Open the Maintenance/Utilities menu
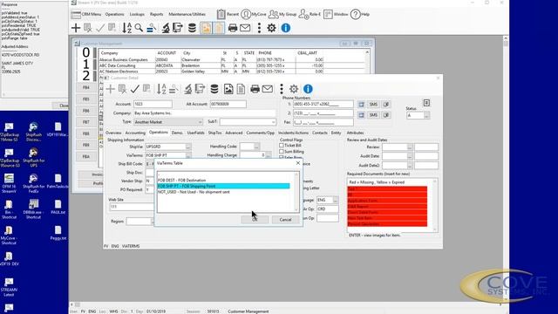Image resolution: width=558 pixels, height=314 pixels. click(187, 14)
